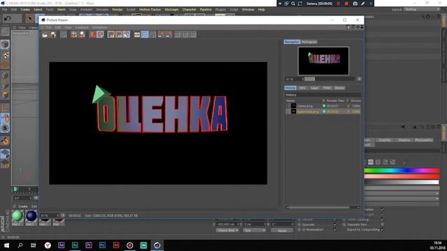Click the Render to Picture Viewer orange icon
The image size is (447, 251).
coord(92,35)
